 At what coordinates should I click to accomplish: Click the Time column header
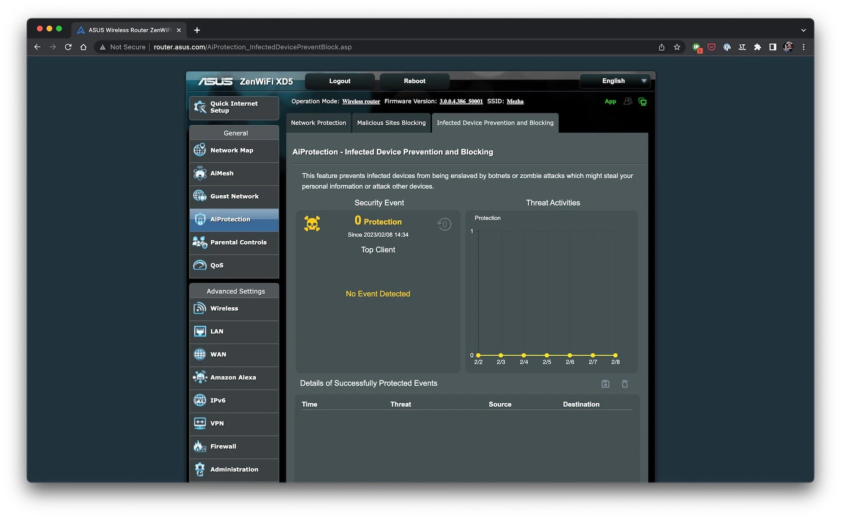(x=309, y=405)
